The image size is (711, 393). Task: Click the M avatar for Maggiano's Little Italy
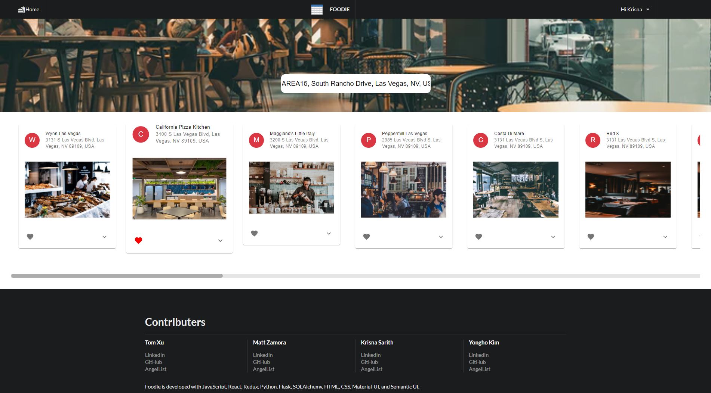(256, 140)
